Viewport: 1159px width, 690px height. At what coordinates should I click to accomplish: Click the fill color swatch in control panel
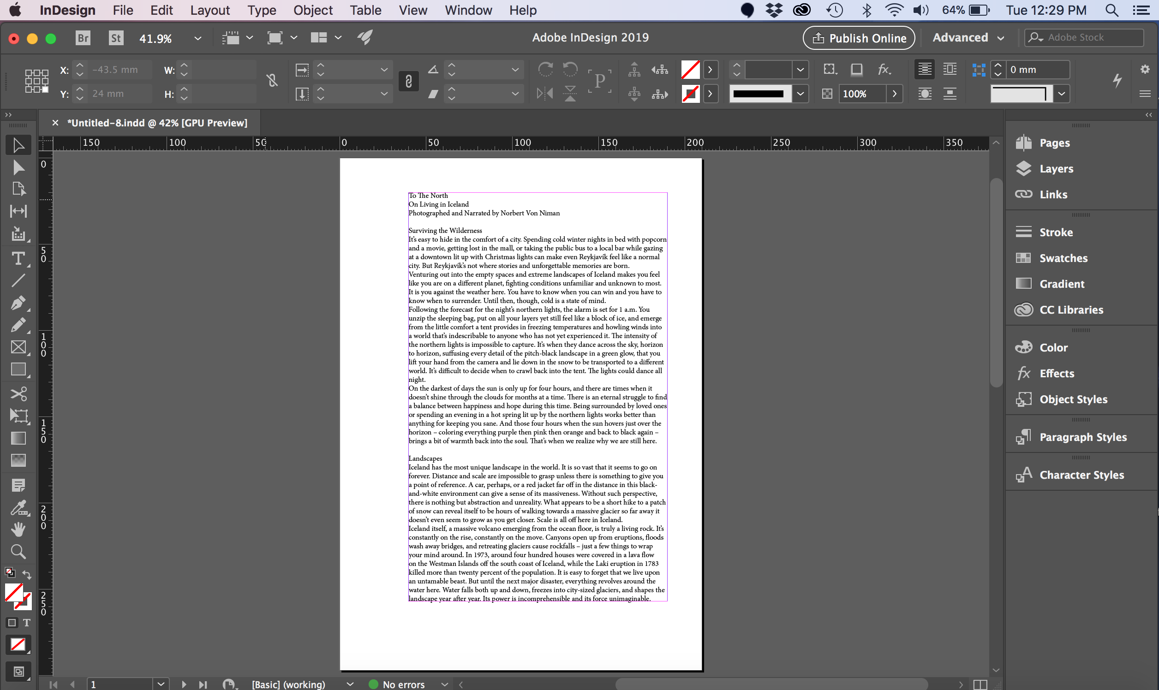point(690,70)
